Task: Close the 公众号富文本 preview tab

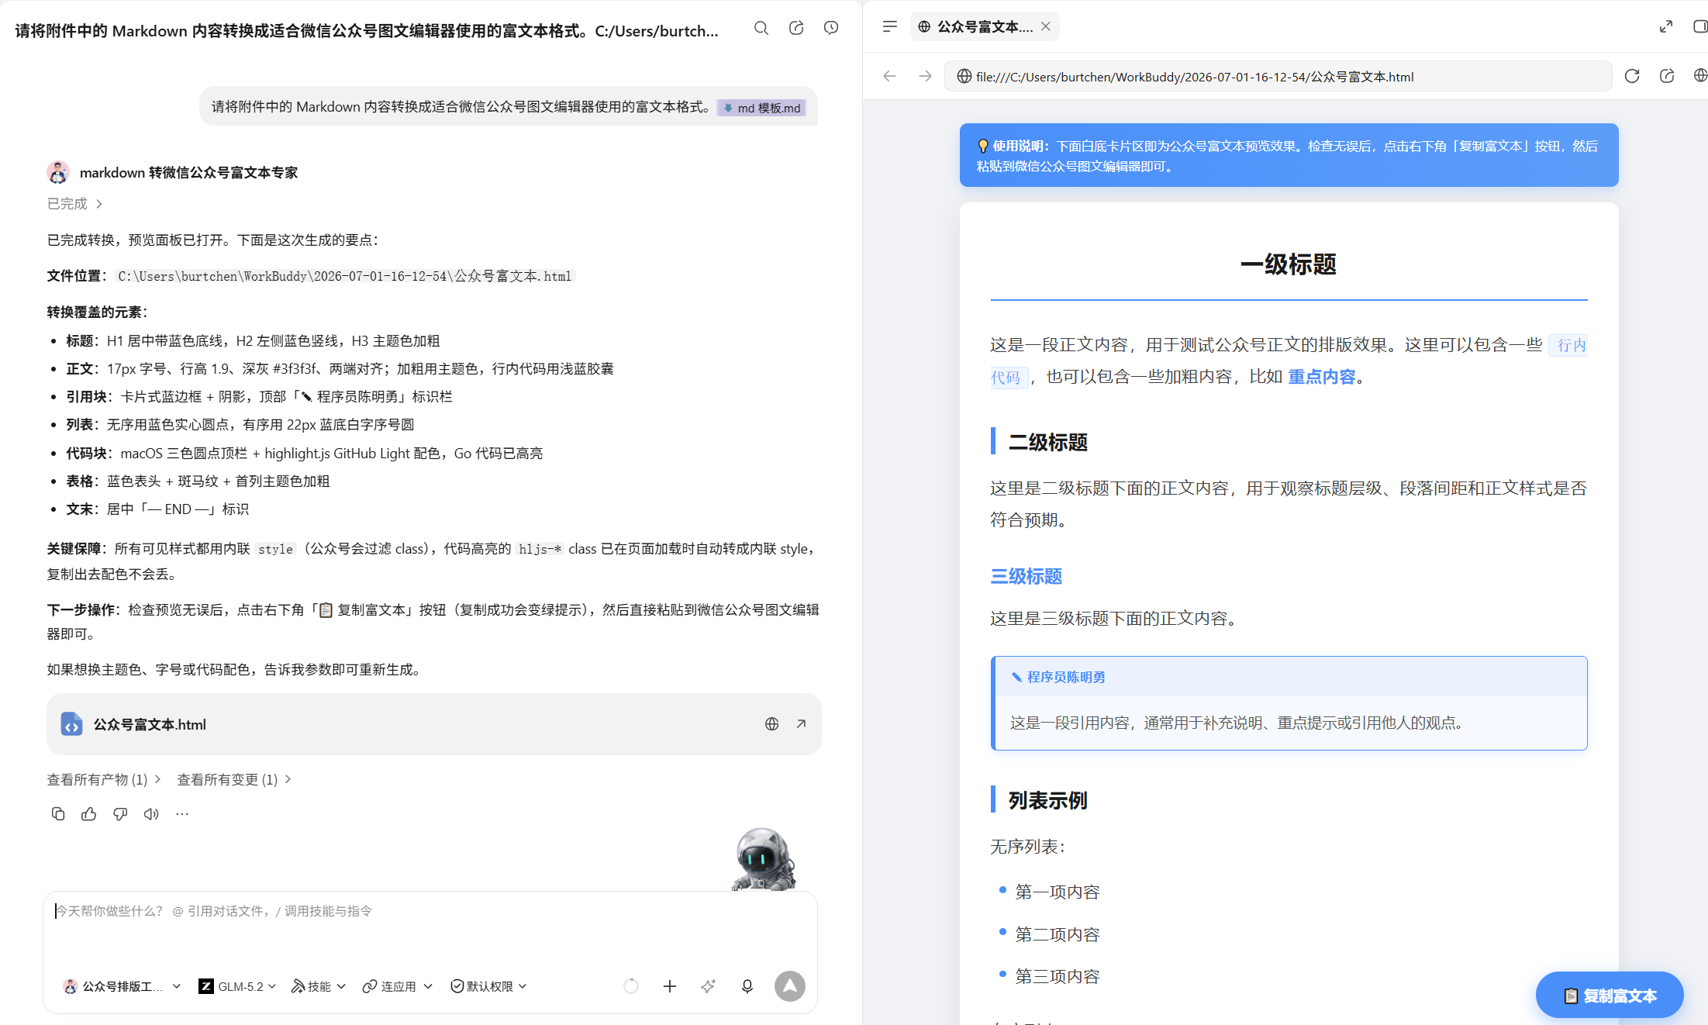Action: (1046, 26)
